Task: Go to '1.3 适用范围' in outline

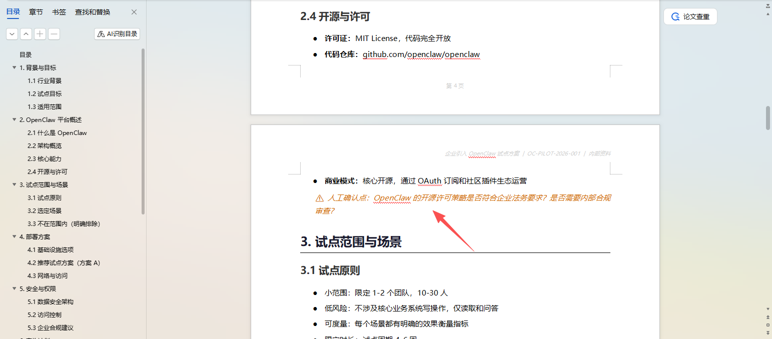Action: point(45,107)
